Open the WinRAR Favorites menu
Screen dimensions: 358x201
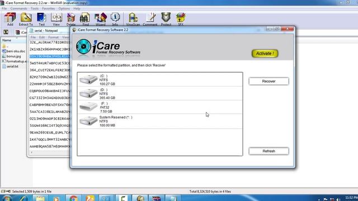coord(49,8)
